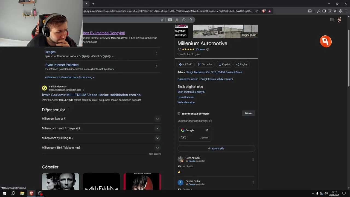Open three-dot menu next to Diğer sorular
Viewport: 350px width, 197px height.
tap(69, 110)
